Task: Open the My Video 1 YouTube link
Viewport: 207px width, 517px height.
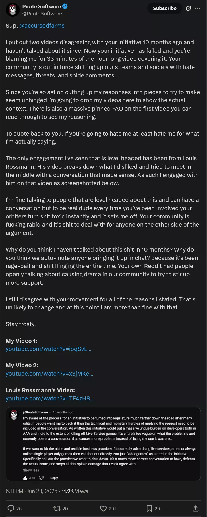Action: (x=49, y=349)
